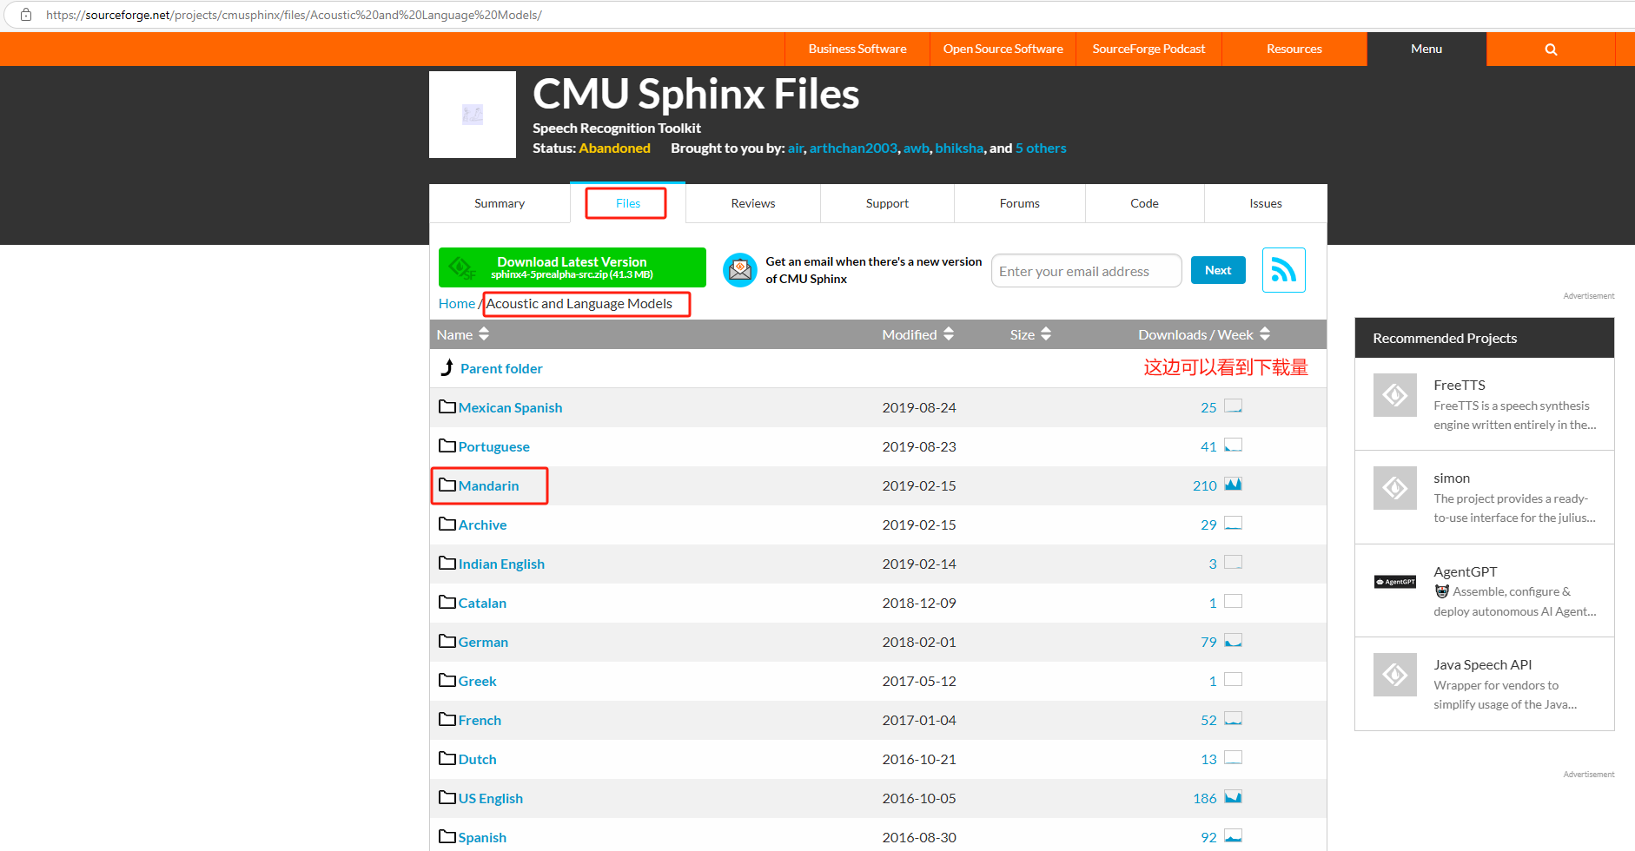The height and width of the screenshot is (851, 1635).
Task: Click the search magnifier icon in header
Action: [x=1551, y=49]
